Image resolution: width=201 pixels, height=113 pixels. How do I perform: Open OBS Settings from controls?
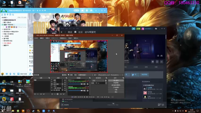click(x=116, y=90)
